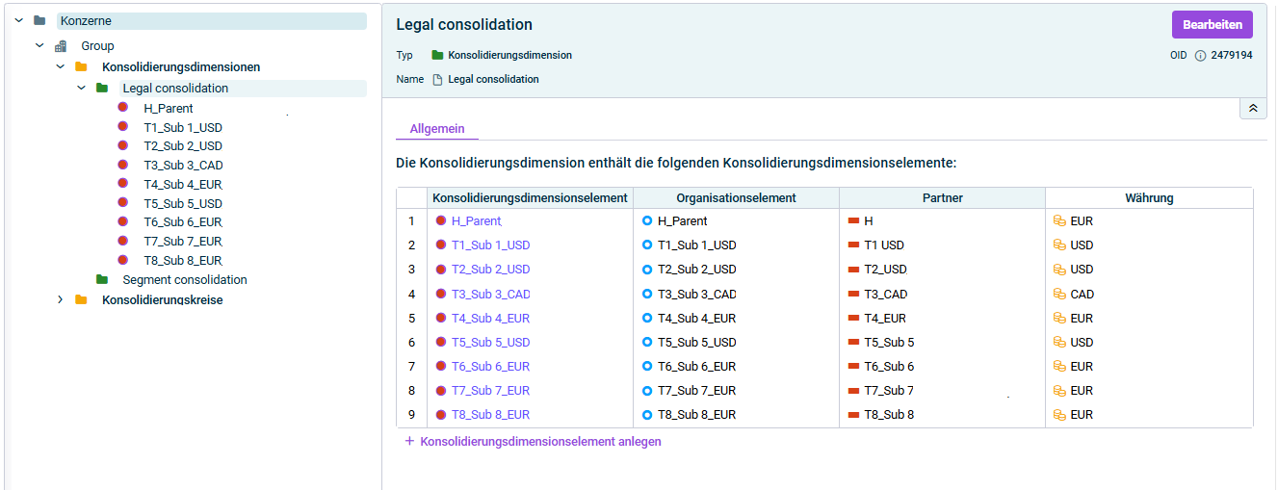Collapse the header panel with double-chevron button
The height and width of the screenshot is (490, 1278).
click(1253, 109)
